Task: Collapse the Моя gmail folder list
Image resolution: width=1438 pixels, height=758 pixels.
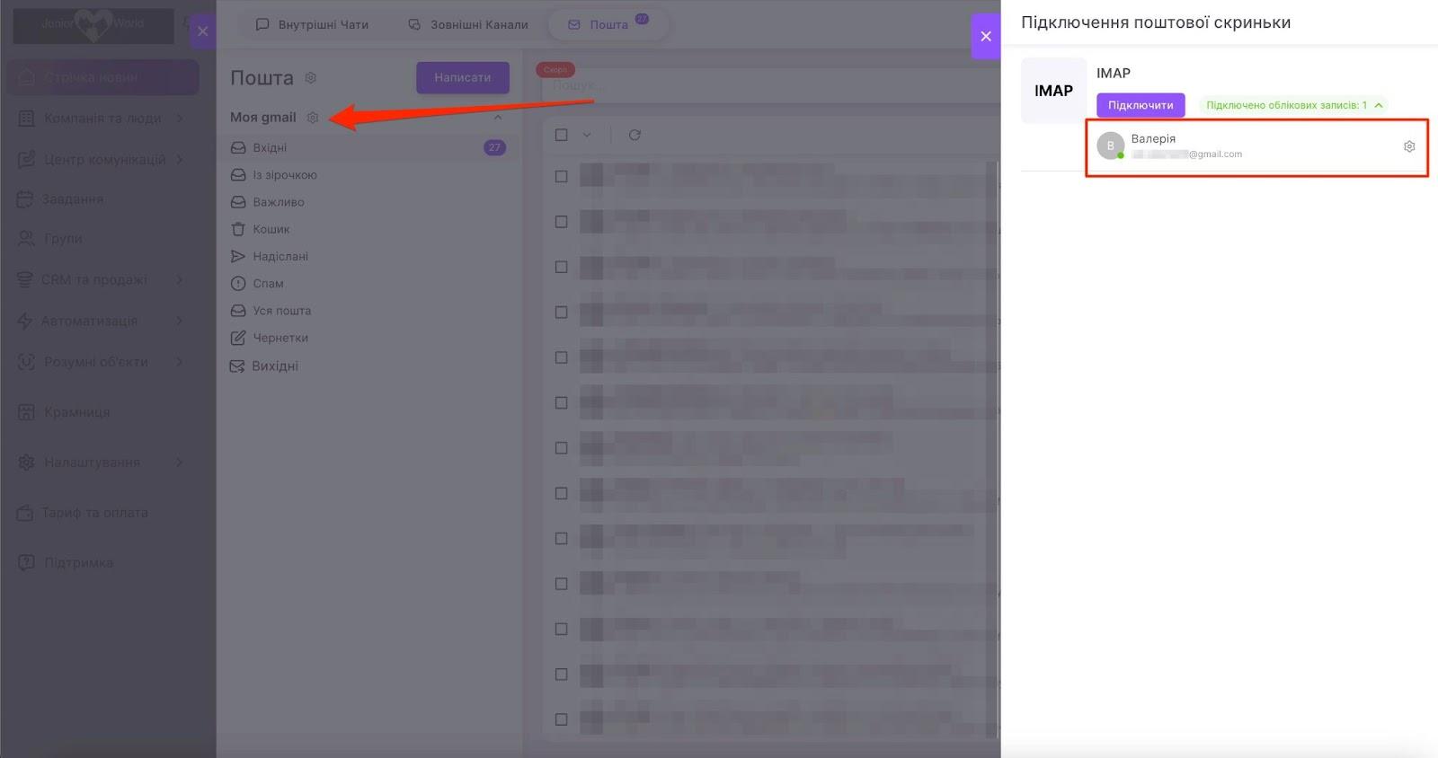Action: [498, 117]
